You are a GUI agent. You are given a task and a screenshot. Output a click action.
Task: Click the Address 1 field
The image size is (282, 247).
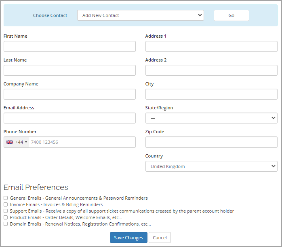(x=211, y=47)
